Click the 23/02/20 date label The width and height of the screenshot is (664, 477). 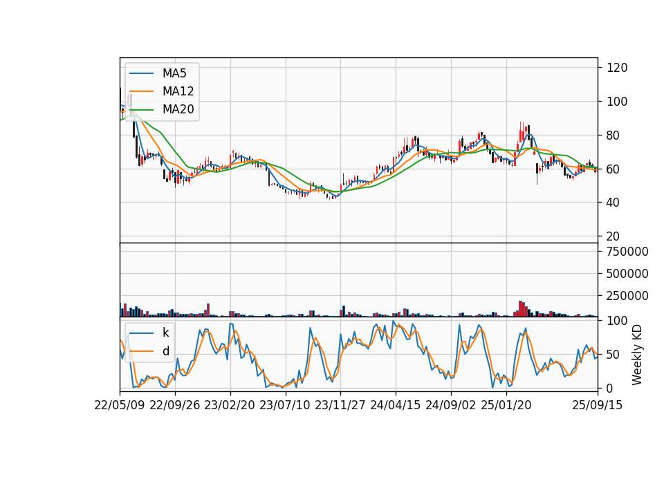click(x=230, y=405)
